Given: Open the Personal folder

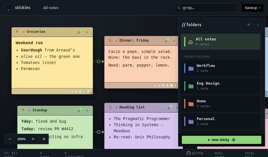Looking at the screenshot, I should point(220,121).
